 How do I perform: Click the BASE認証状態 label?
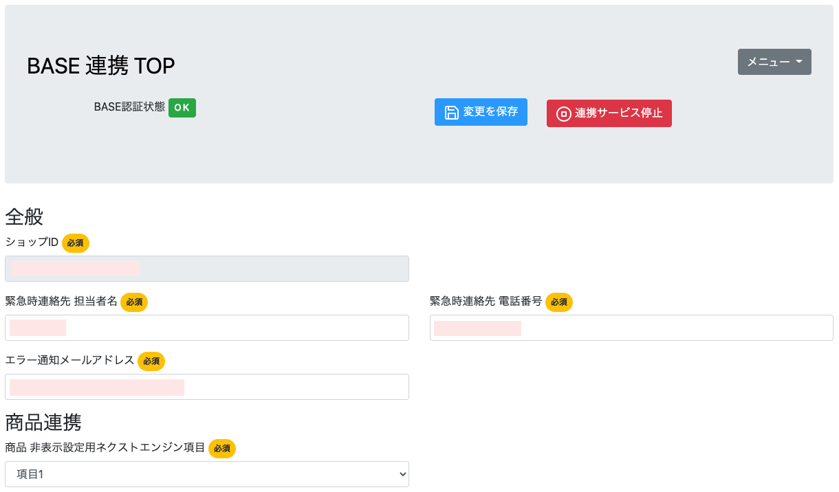tap(129, 107)
